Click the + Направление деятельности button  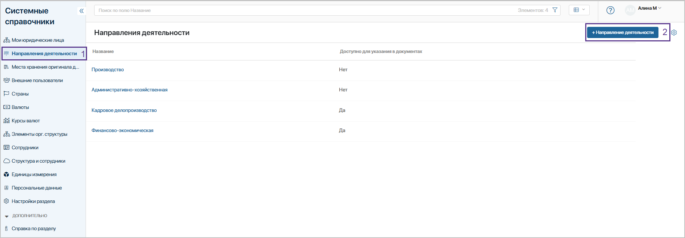pos(623,32)
